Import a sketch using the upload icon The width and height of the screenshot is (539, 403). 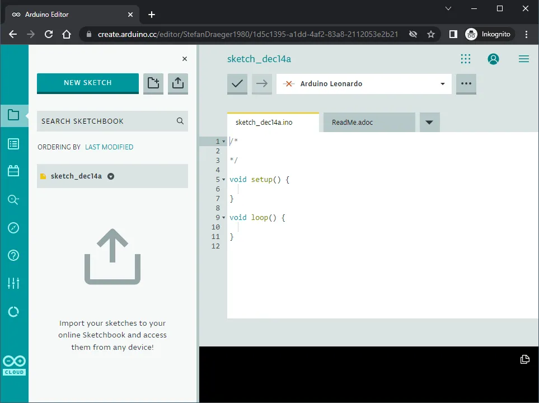click(x=177, y=83)
